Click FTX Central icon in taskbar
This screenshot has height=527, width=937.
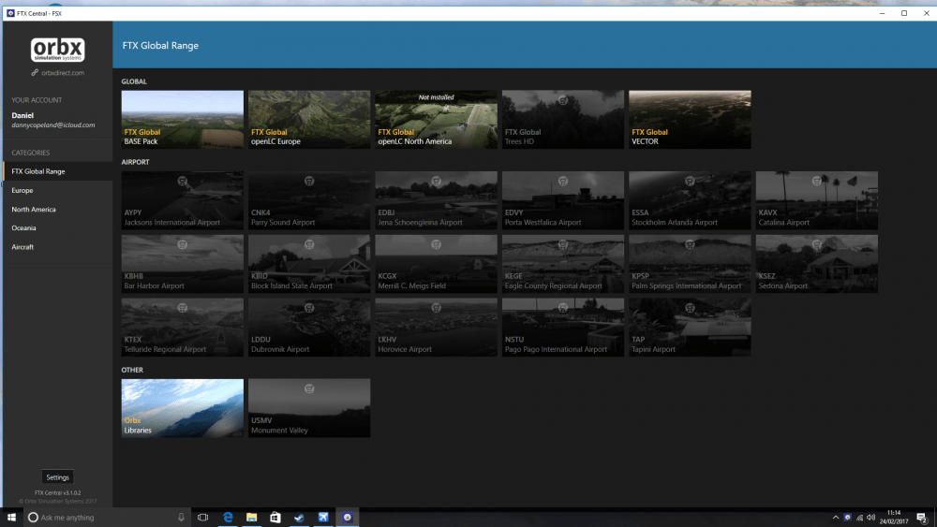[x=347, y=517]
